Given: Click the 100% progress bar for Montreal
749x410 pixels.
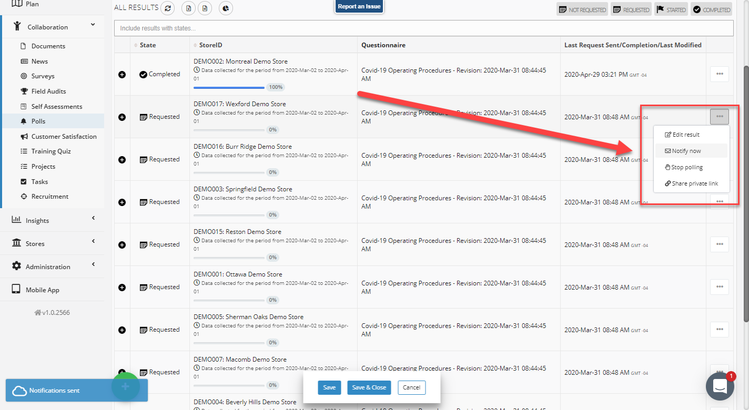Looking at the screenshot, I should pyautogui.click(x=229, y=87).
